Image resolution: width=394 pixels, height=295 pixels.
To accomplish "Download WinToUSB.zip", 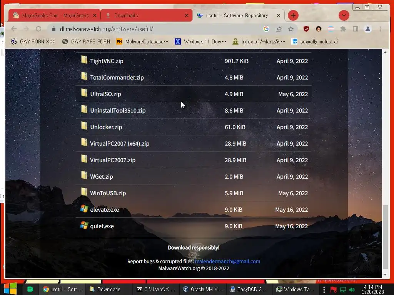I will tap(108, 194).
